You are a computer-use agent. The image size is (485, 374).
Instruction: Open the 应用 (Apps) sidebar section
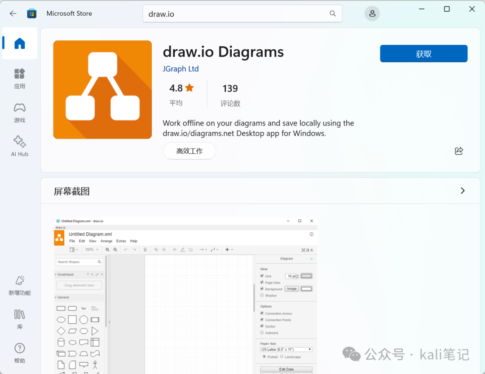click(x=19, y=78)
